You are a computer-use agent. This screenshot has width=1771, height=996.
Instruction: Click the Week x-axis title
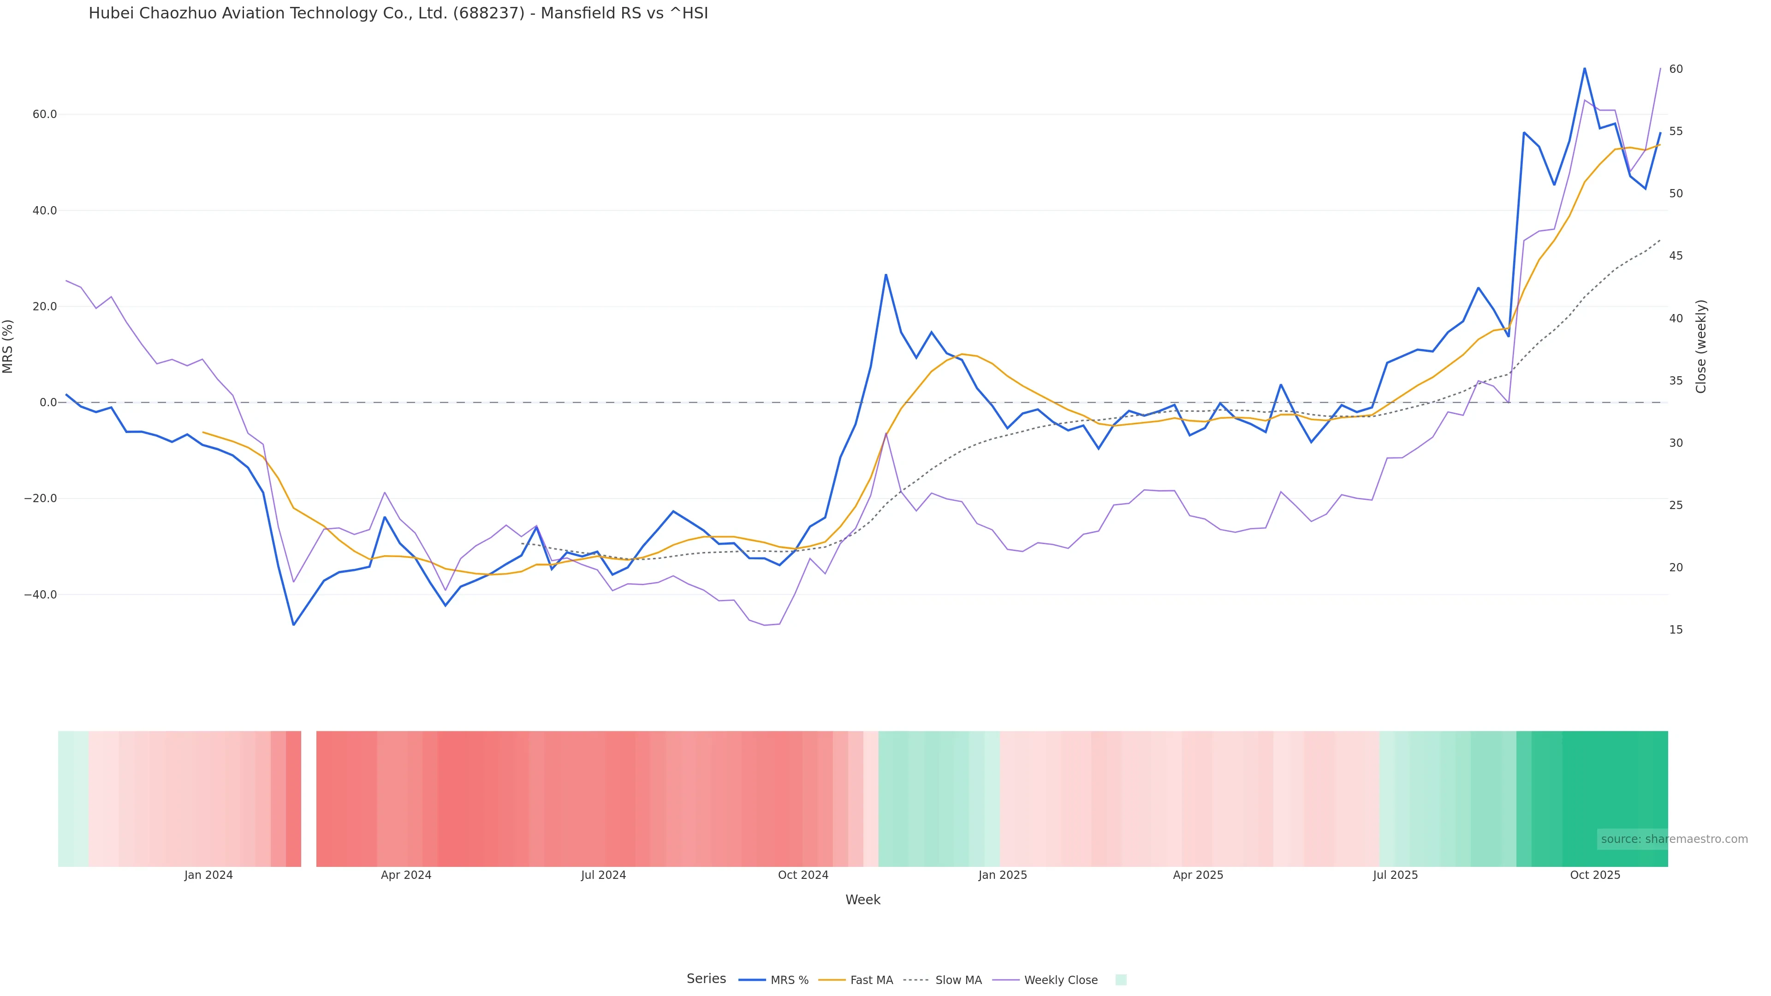(x=863, y=900)
